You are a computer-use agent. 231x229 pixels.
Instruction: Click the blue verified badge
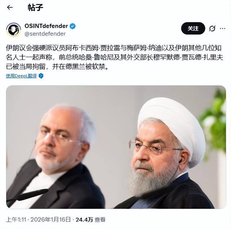point(73,26)
